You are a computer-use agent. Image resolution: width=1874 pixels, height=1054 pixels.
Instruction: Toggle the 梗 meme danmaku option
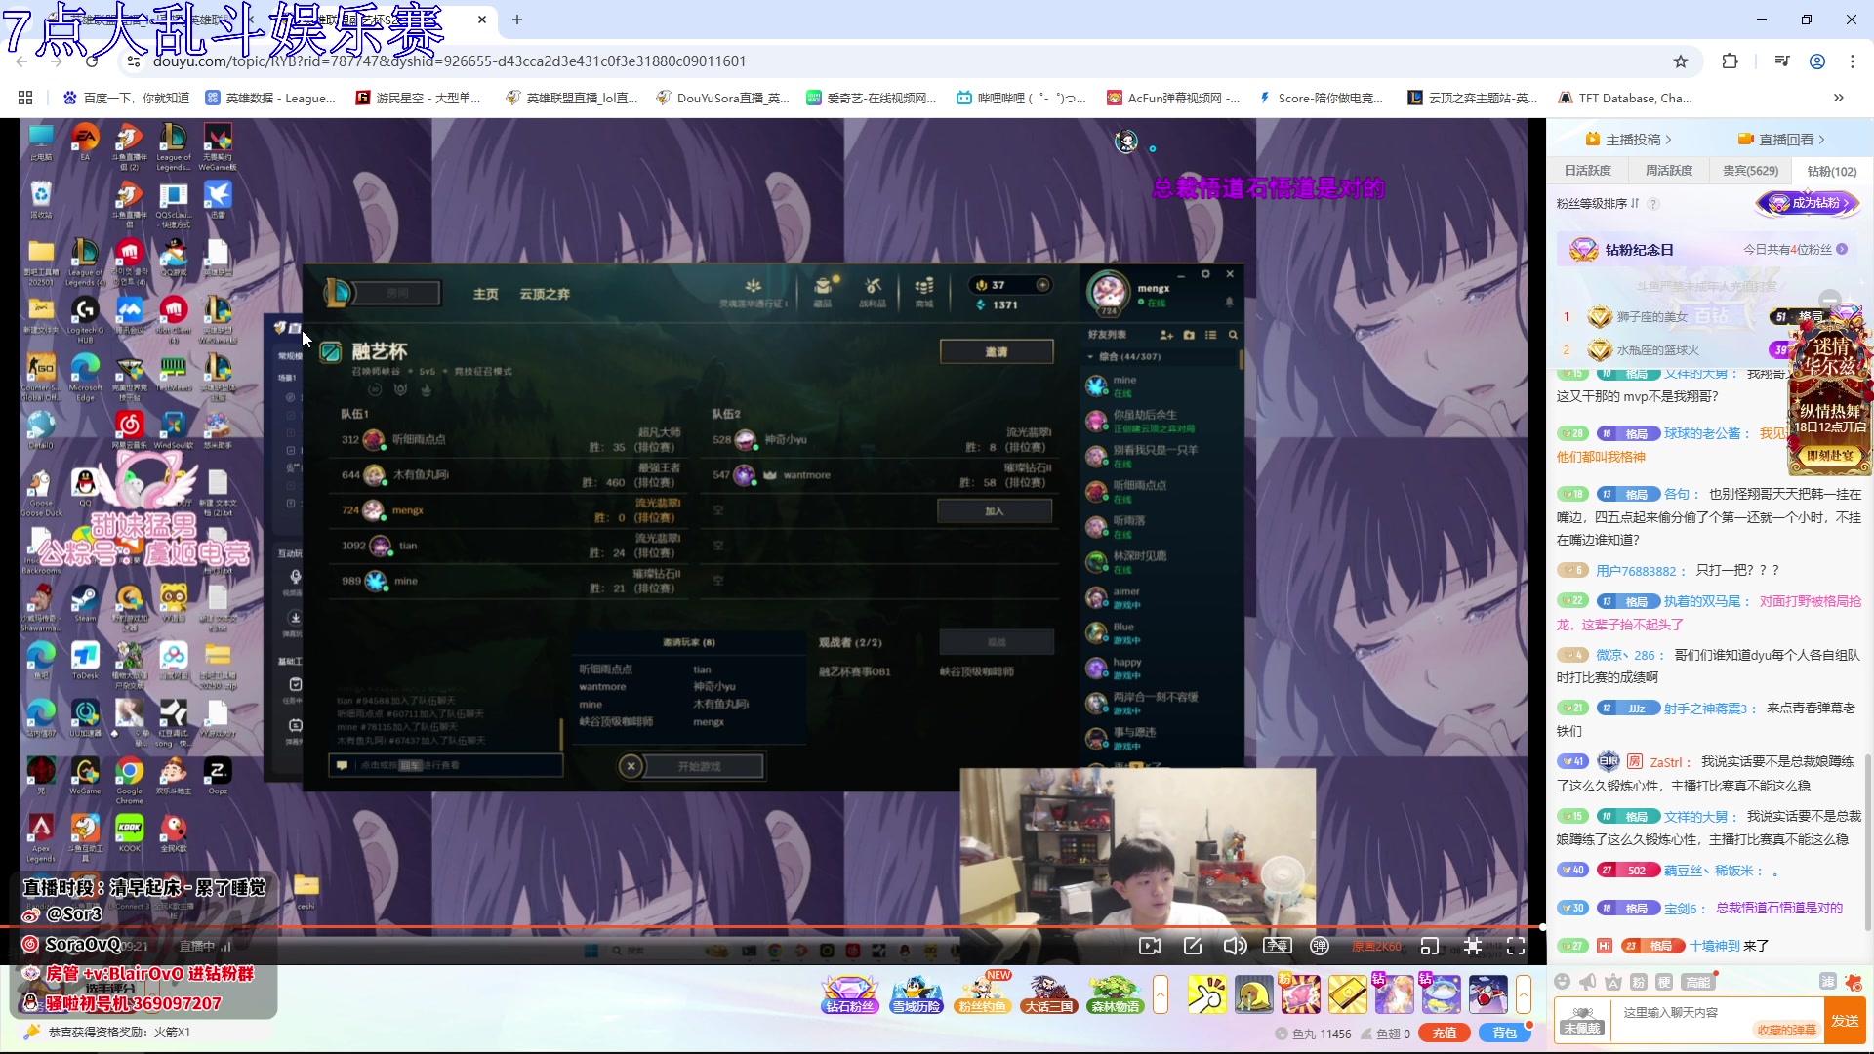1664,981
